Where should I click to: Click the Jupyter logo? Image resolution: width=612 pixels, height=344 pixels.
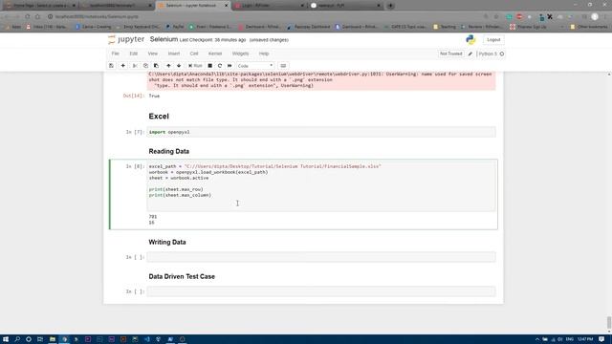click(126, 39)
